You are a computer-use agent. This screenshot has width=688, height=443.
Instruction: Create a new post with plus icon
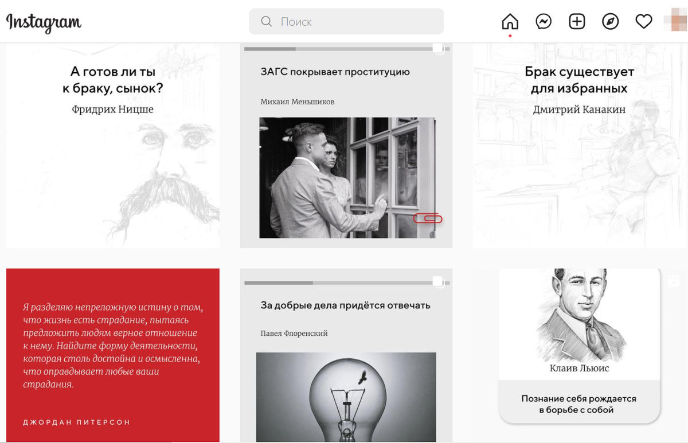577,22
